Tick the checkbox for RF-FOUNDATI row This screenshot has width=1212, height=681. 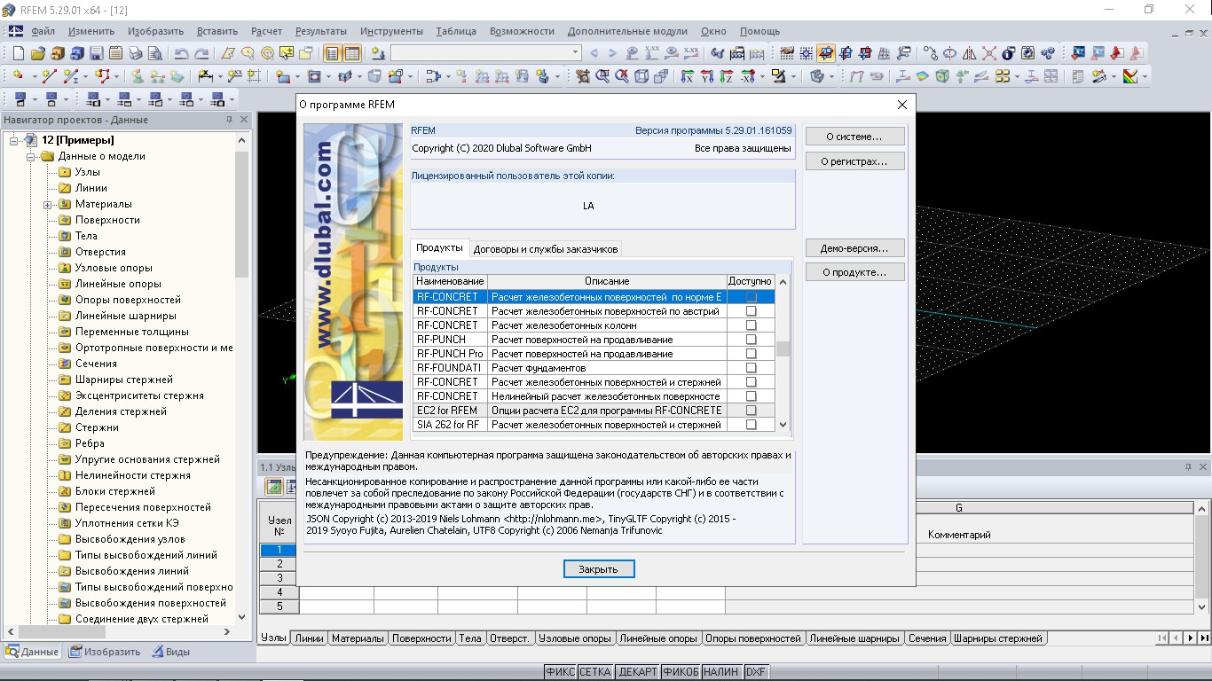click(x=751, y=368)
